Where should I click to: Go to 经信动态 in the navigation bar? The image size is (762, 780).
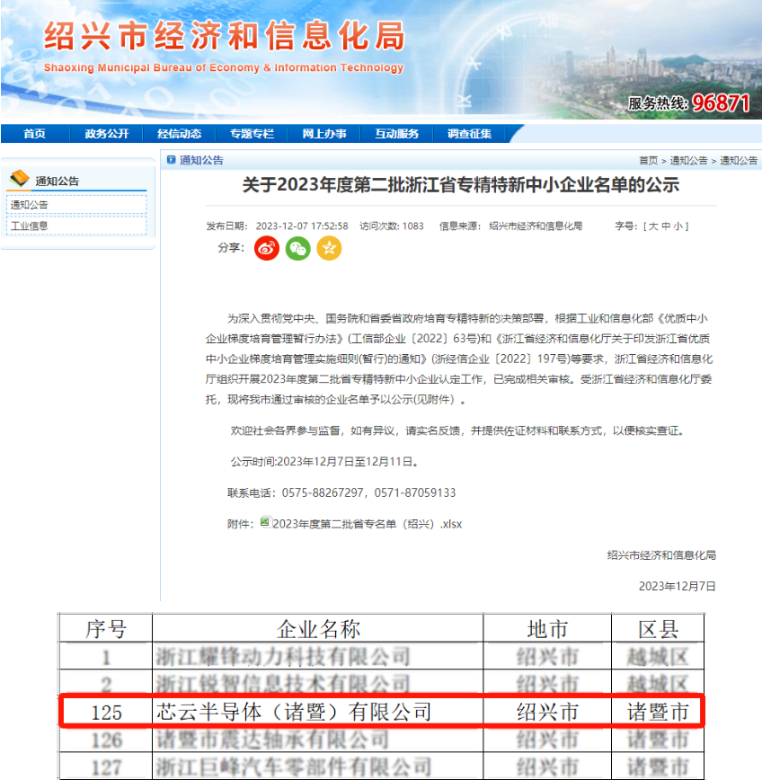[x=180, y=134]
